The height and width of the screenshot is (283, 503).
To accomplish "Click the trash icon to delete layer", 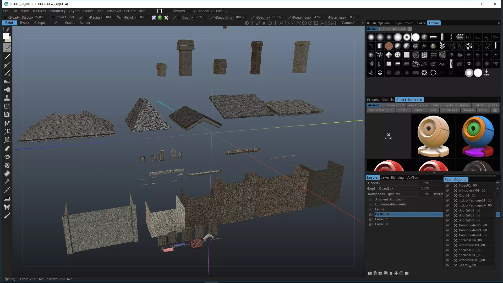I will click(375, 273).
